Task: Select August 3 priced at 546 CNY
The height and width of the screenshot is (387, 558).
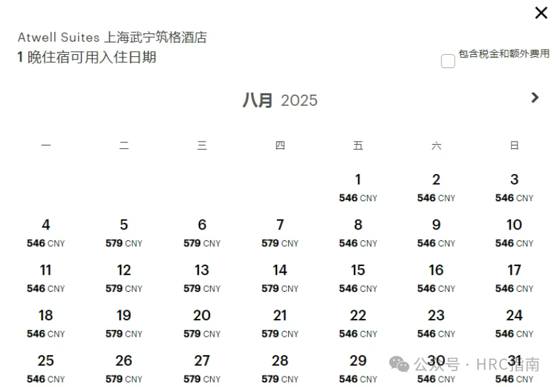Action: (514, 179)
